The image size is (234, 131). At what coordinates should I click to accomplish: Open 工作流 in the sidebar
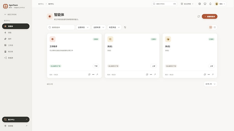pos(16,45)
